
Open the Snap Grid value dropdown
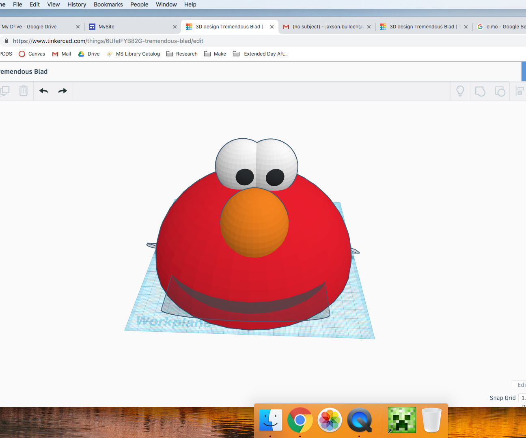tap(522, 398)
